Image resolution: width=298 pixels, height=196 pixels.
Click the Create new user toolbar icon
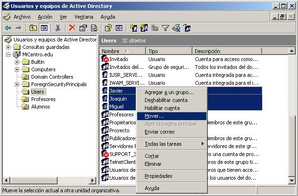tap(133, 28)
